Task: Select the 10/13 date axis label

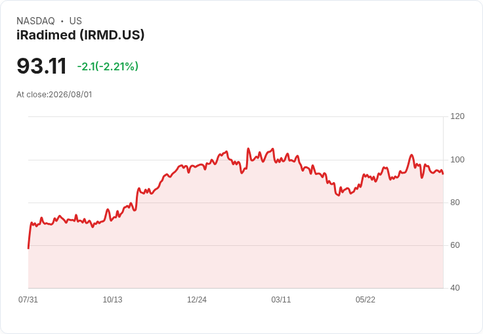Action: [x=112, y=299]
